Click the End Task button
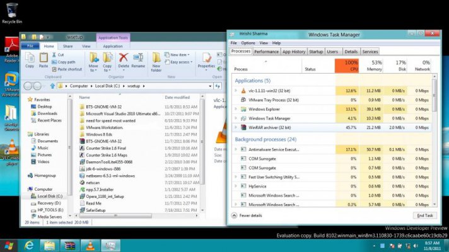This screenshot has height=252, width=449. click(x=425, y=215)
